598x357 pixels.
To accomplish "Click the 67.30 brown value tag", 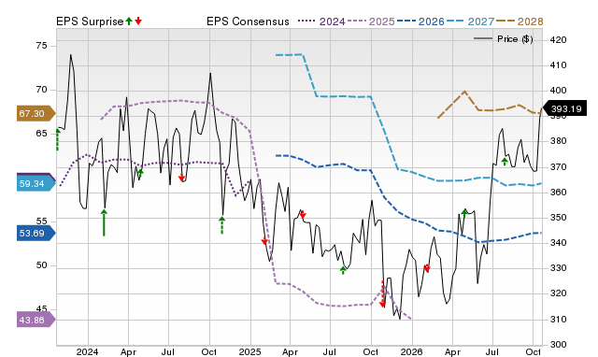I will (36, 114).
